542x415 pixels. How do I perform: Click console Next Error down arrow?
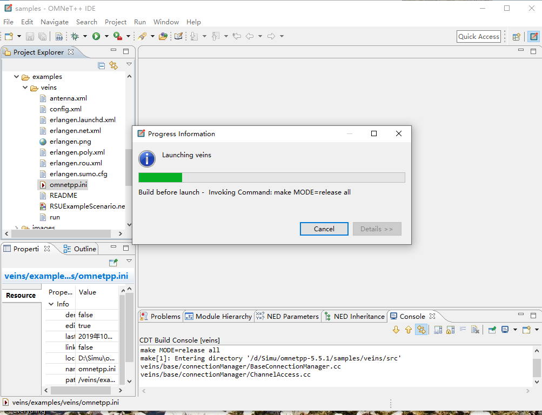pyautogui.click(x=396, y=330)
